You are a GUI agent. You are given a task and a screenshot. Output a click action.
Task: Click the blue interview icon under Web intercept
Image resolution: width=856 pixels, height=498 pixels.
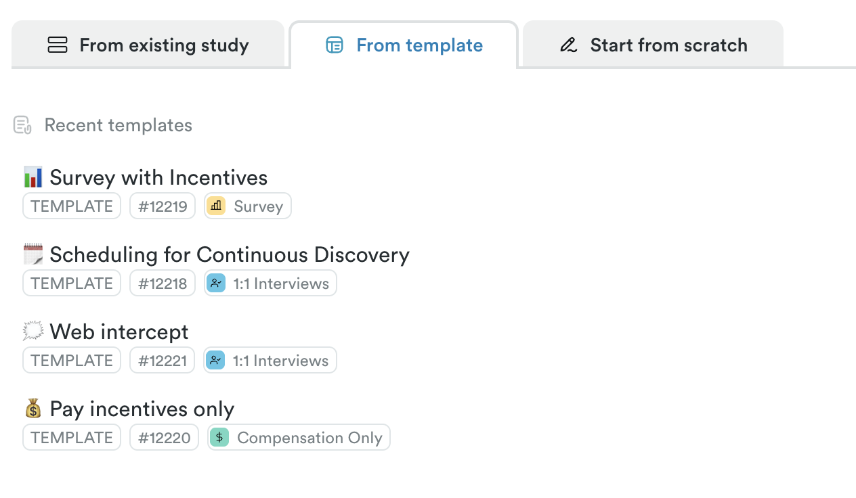click(x=215, y=360)
